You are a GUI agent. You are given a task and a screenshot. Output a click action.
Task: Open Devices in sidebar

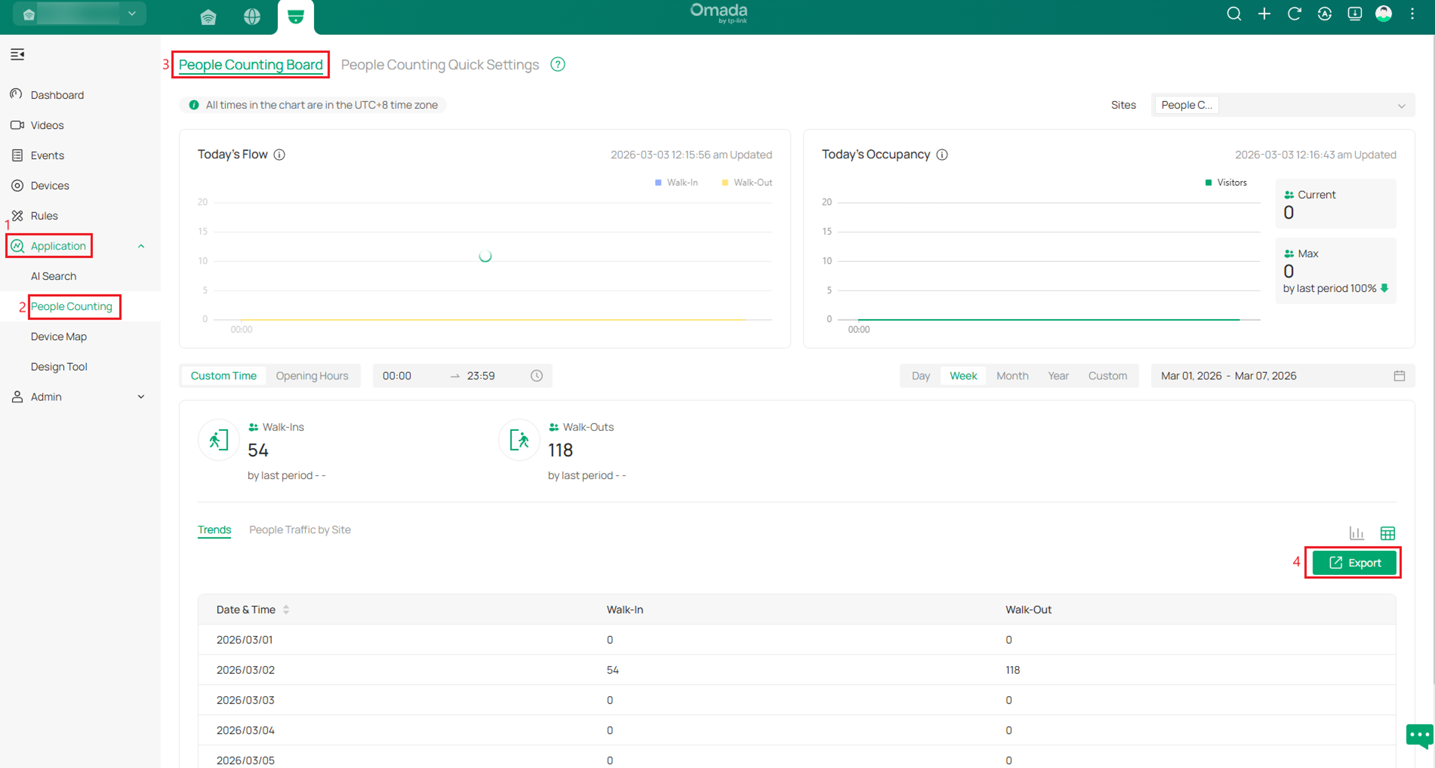(x=50, y=185)
